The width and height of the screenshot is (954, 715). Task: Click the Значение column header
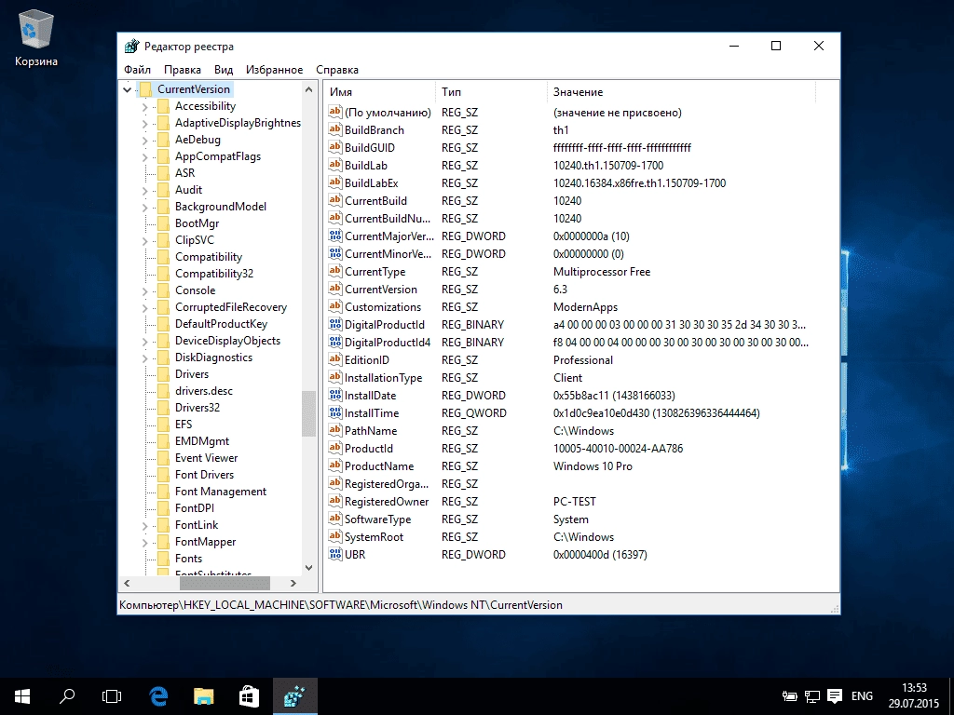click(681, 92)
